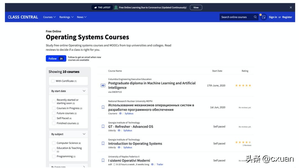Image resolution: width=299 pixels, height=168 pixels.
Task: Click the search magnifier icon
Action: coord(255,17)
